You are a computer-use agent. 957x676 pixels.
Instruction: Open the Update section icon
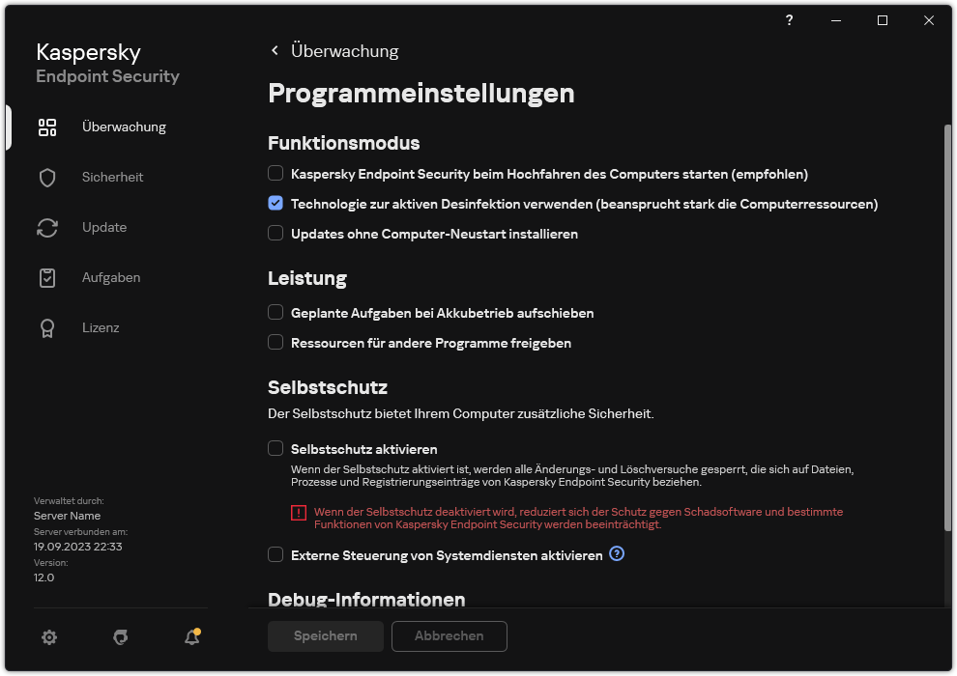pos(46,227)
